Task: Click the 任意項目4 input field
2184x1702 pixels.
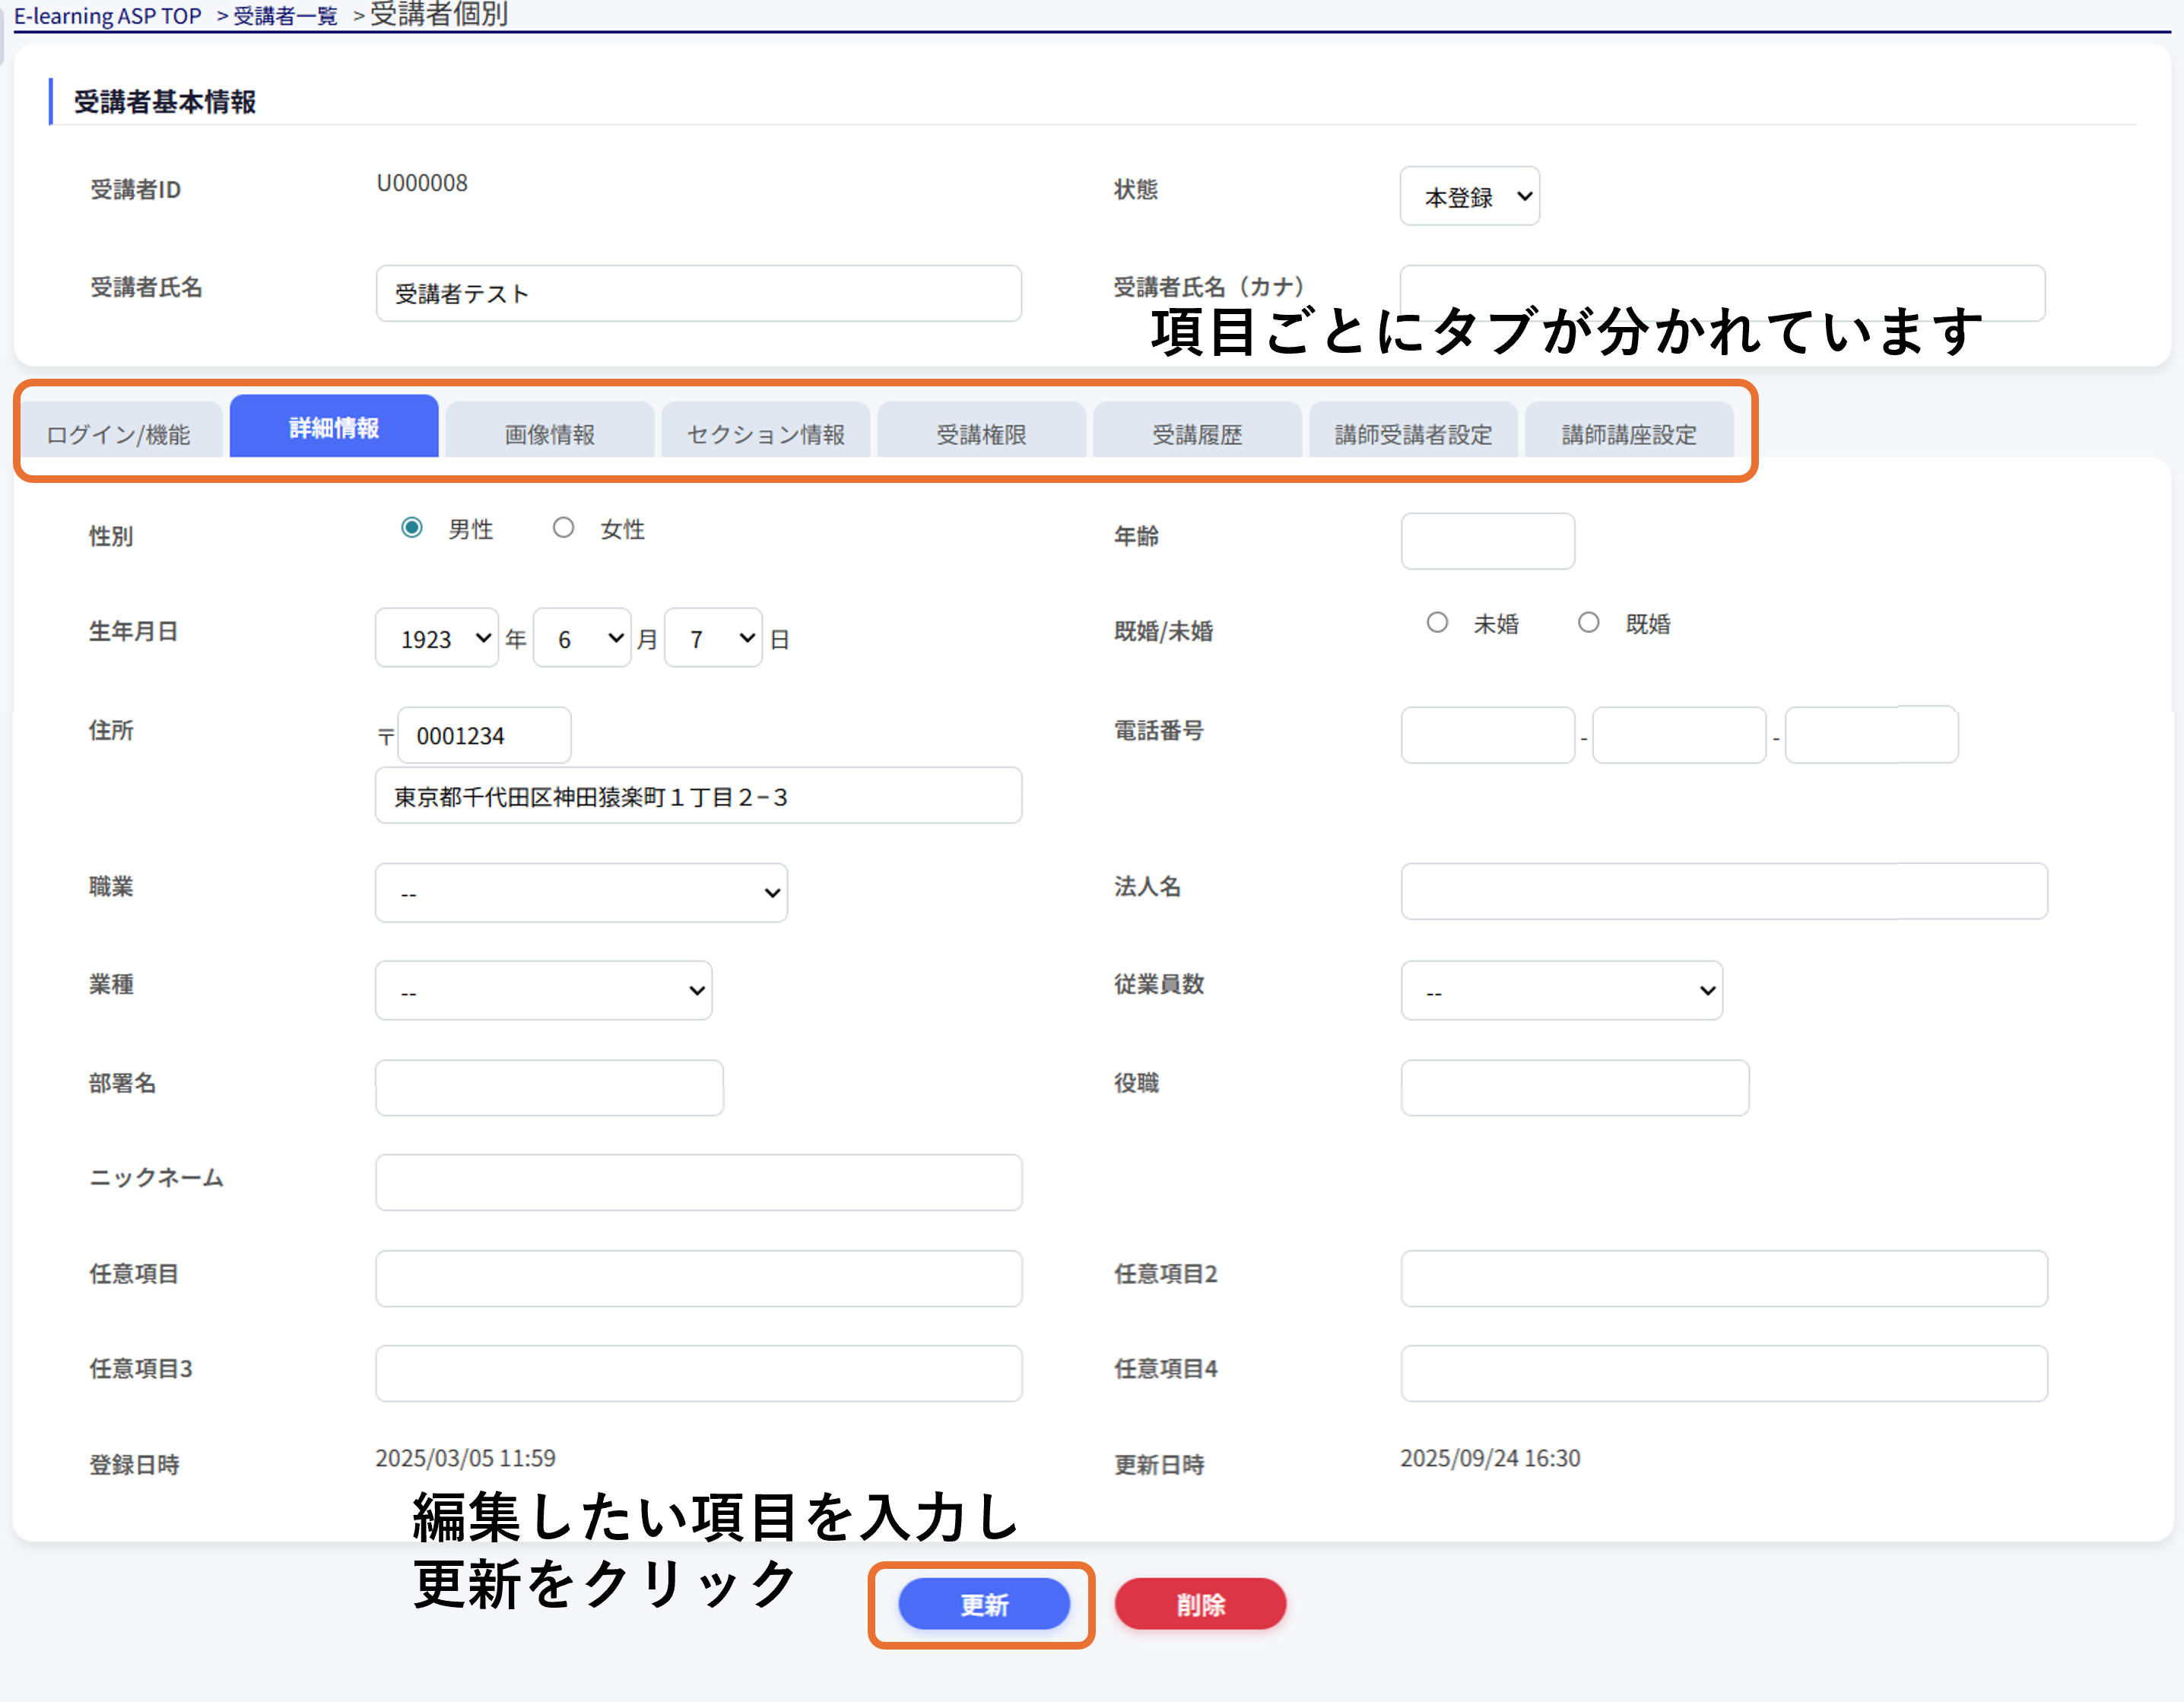Action: coord(1724,1374)
